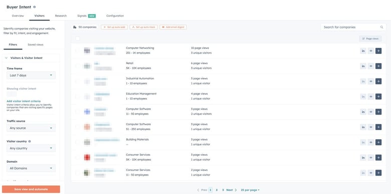
Task: Switch to Saved views tab
Action: coord(36,45)
